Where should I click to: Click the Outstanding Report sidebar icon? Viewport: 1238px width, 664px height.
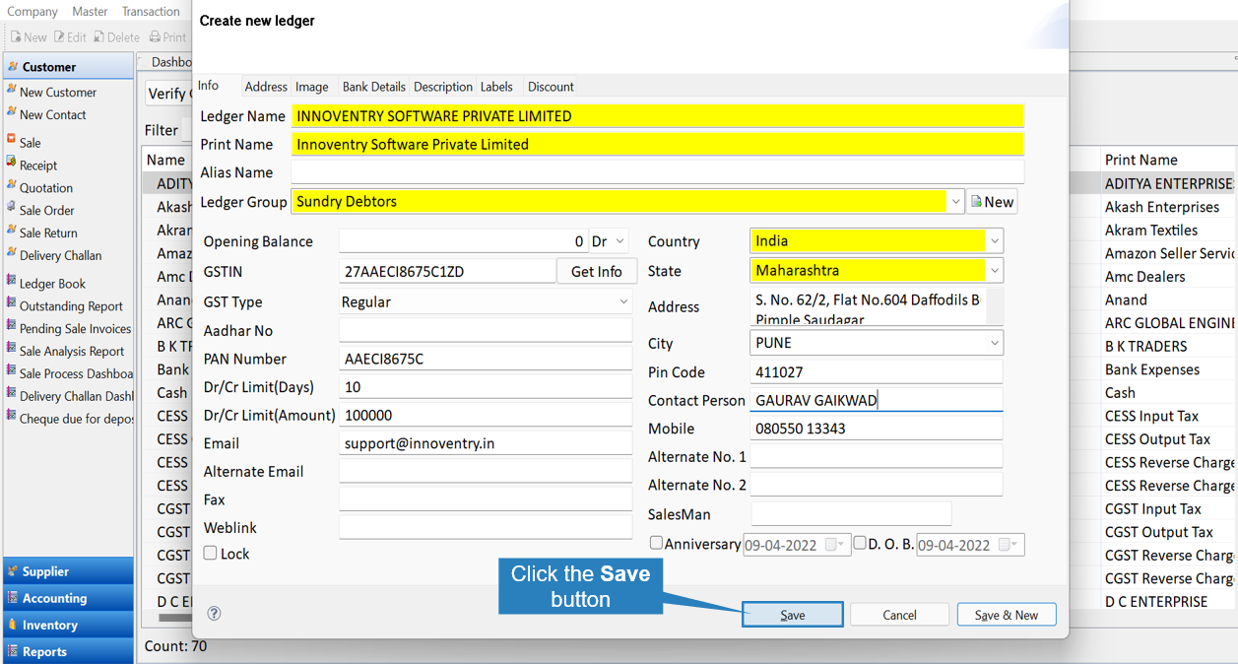(x=11, y=304)
